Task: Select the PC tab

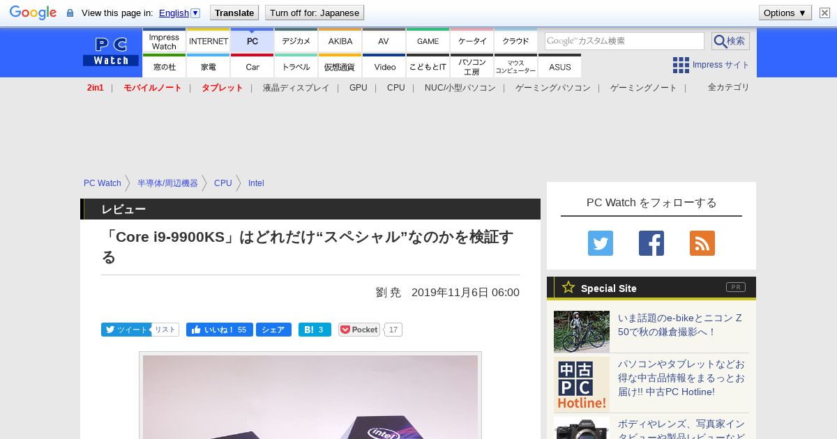Action: tap(252, 41)
